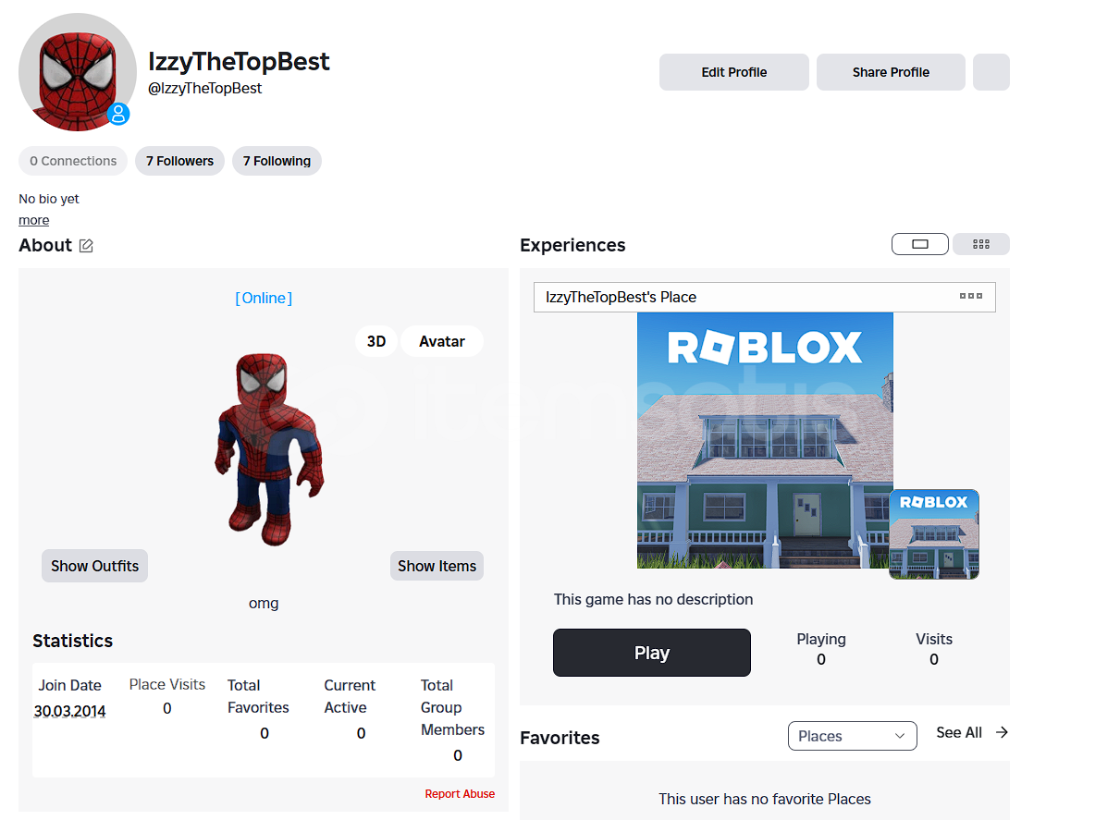Click the Place Visits statistic label

(x=167, y=685)
